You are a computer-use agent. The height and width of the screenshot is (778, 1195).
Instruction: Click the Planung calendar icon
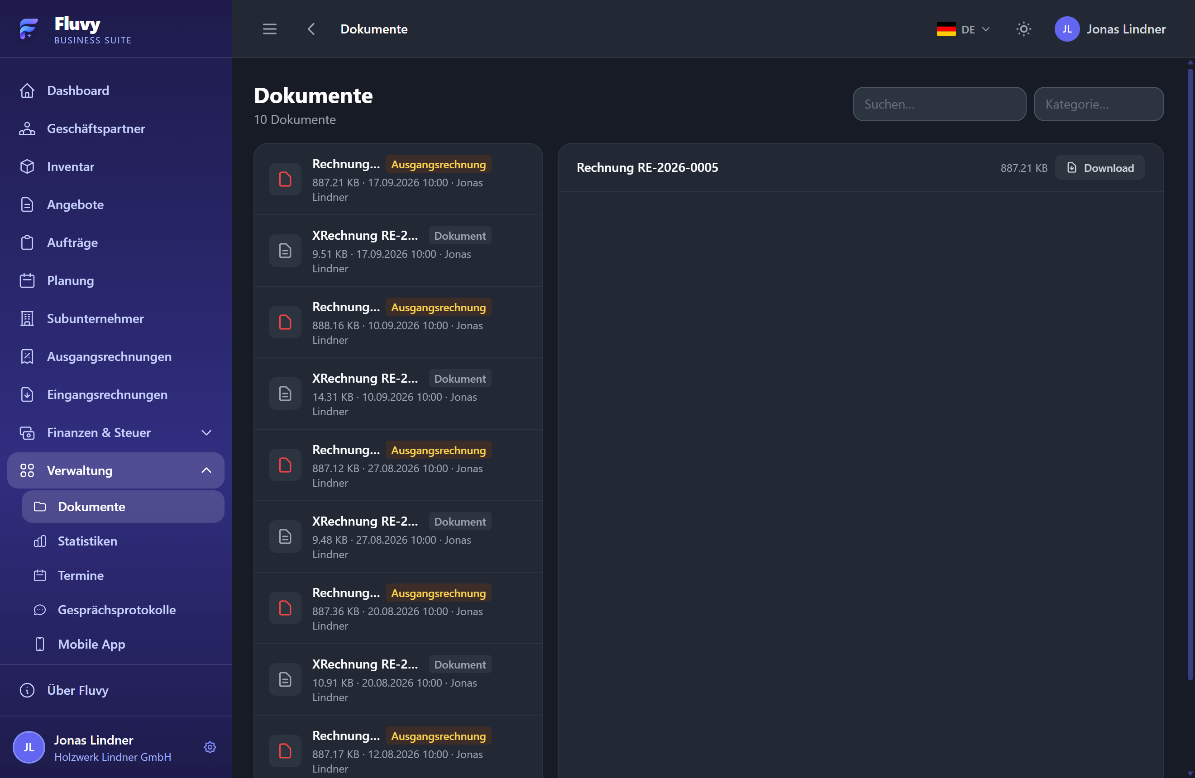tap(27, 280)
